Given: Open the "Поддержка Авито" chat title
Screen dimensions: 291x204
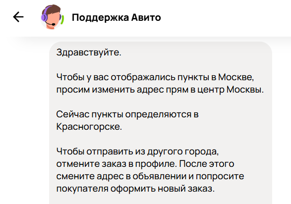Looking at the screenshot, I should [116, 18].
